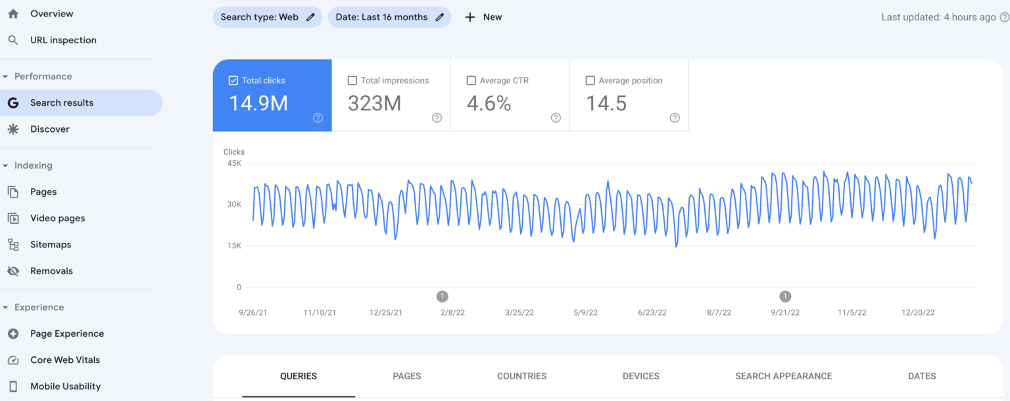This screenshot has width=1010, height=401.
Task: Open the Removals report
Action: pyautogui.click(x=53, y=270)
